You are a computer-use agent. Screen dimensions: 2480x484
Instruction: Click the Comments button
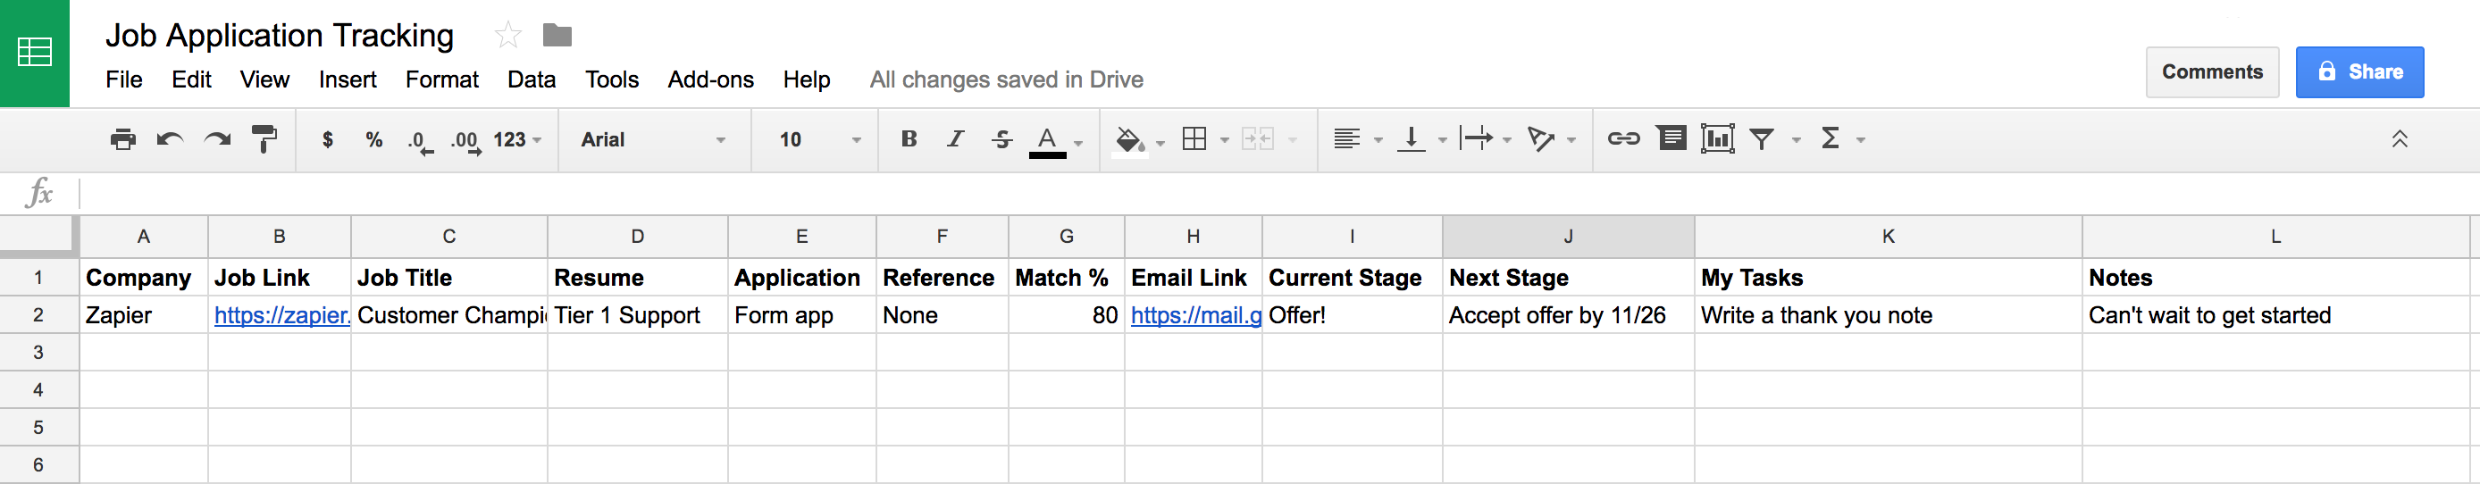coord(2212,72)
